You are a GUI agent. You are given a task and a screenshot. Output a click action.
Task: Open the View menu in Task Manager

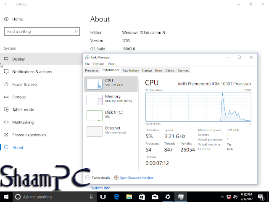(111, 64)
